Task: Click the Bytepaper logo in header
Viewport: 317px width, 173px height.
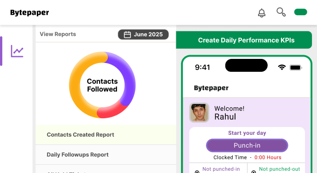Action: pos(29,12)
